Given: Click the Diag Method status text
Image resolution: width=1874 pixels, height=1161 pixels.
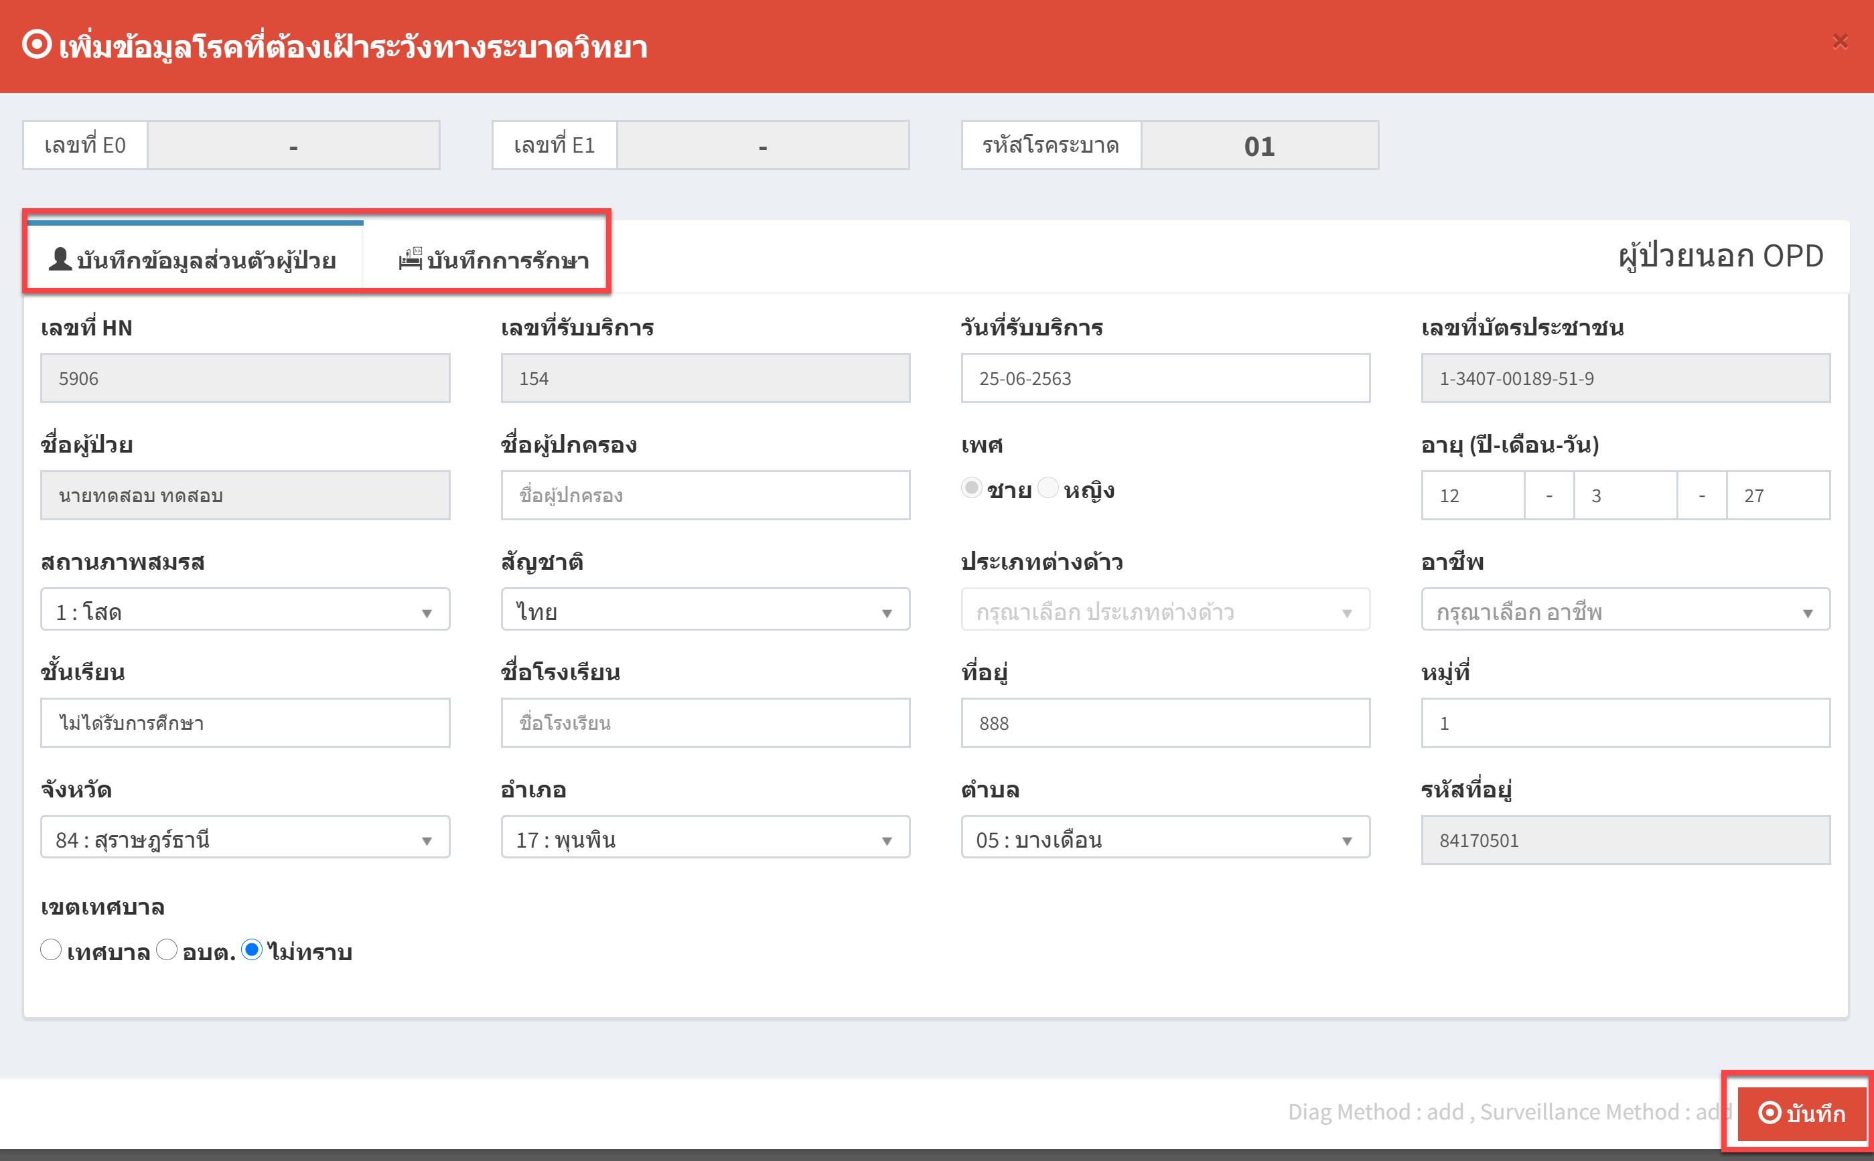Looking at the screenshot, I should coord(1509,1112).
